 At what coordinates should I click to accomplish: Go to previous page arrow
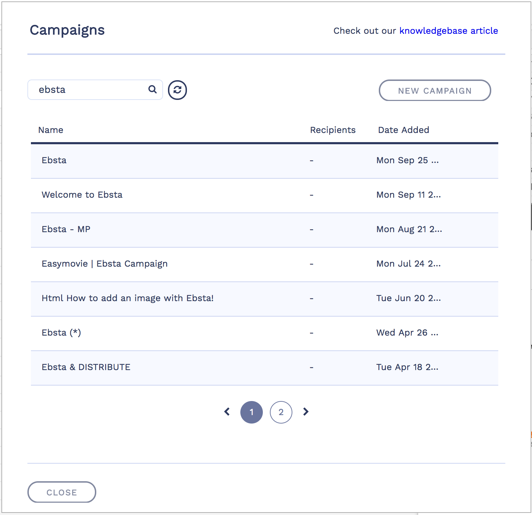[227, 412]
